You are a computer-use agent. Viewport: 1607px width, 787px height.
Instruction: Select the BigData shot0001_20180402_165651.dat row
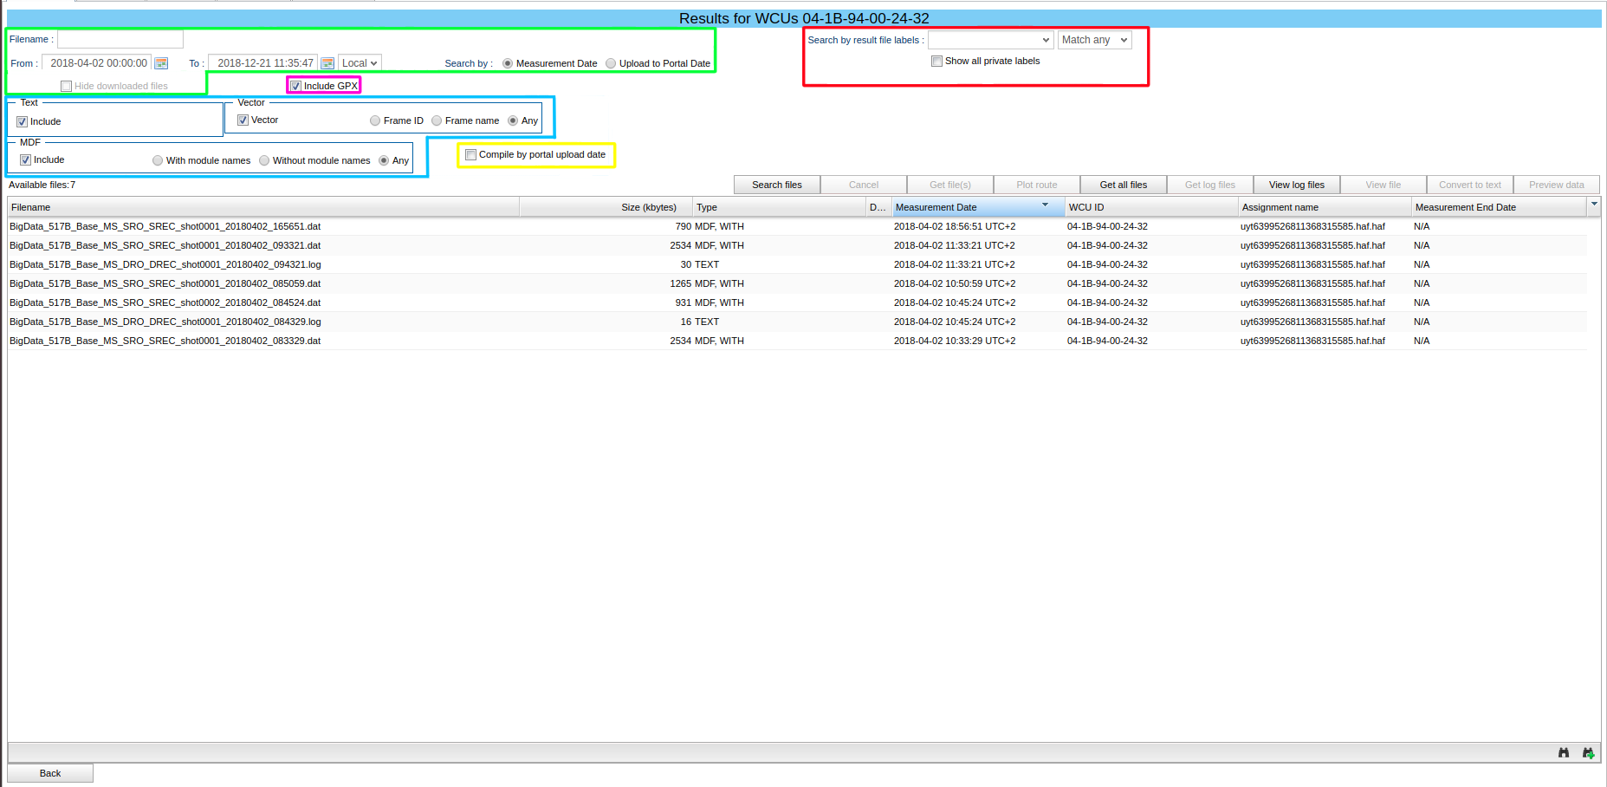click(165, 226)
